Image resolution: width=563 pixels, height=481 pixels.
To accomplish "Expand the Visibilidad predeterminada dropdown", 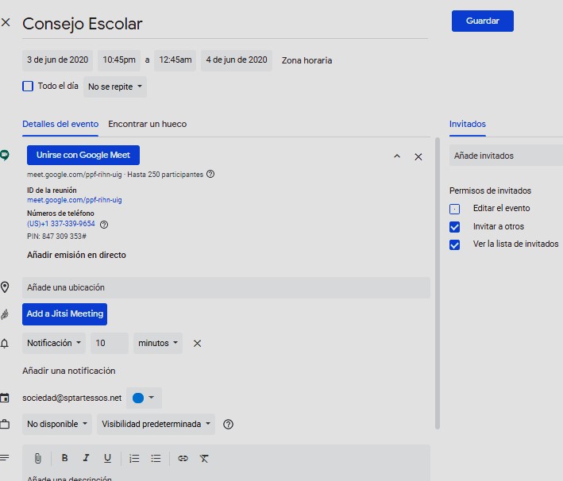I will (157, 424).
